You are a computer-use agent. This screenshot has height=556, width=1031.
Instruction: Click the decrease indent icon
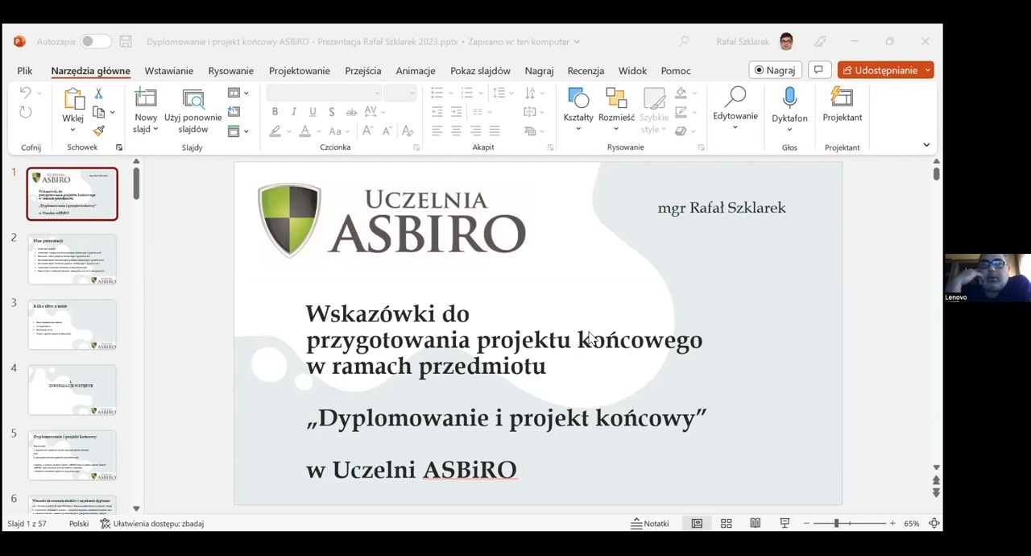[x=437, y=112]
